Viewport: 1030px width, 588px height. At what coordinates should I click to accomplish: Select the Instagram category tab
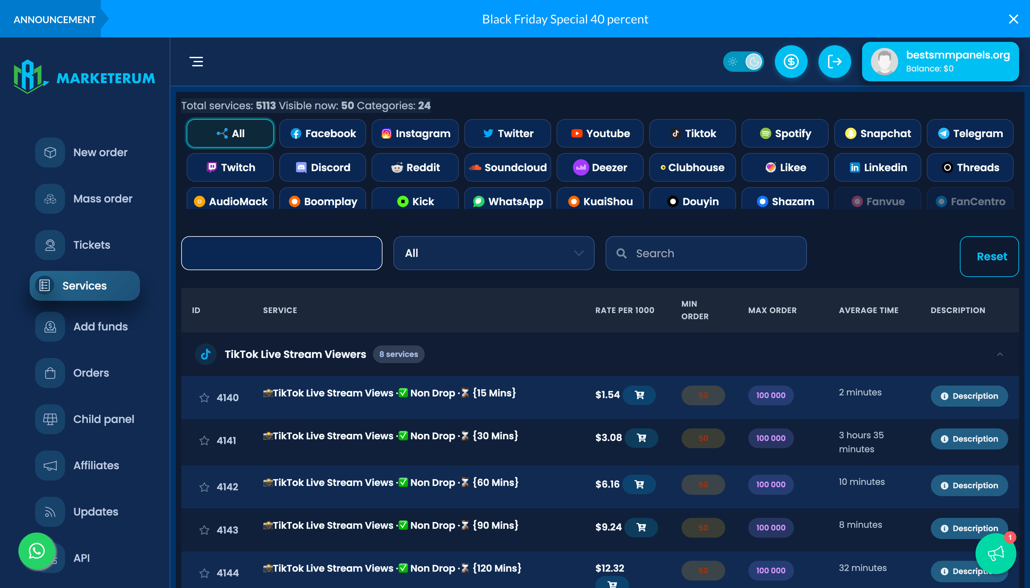pyautogui.click(x=415, y=133)
